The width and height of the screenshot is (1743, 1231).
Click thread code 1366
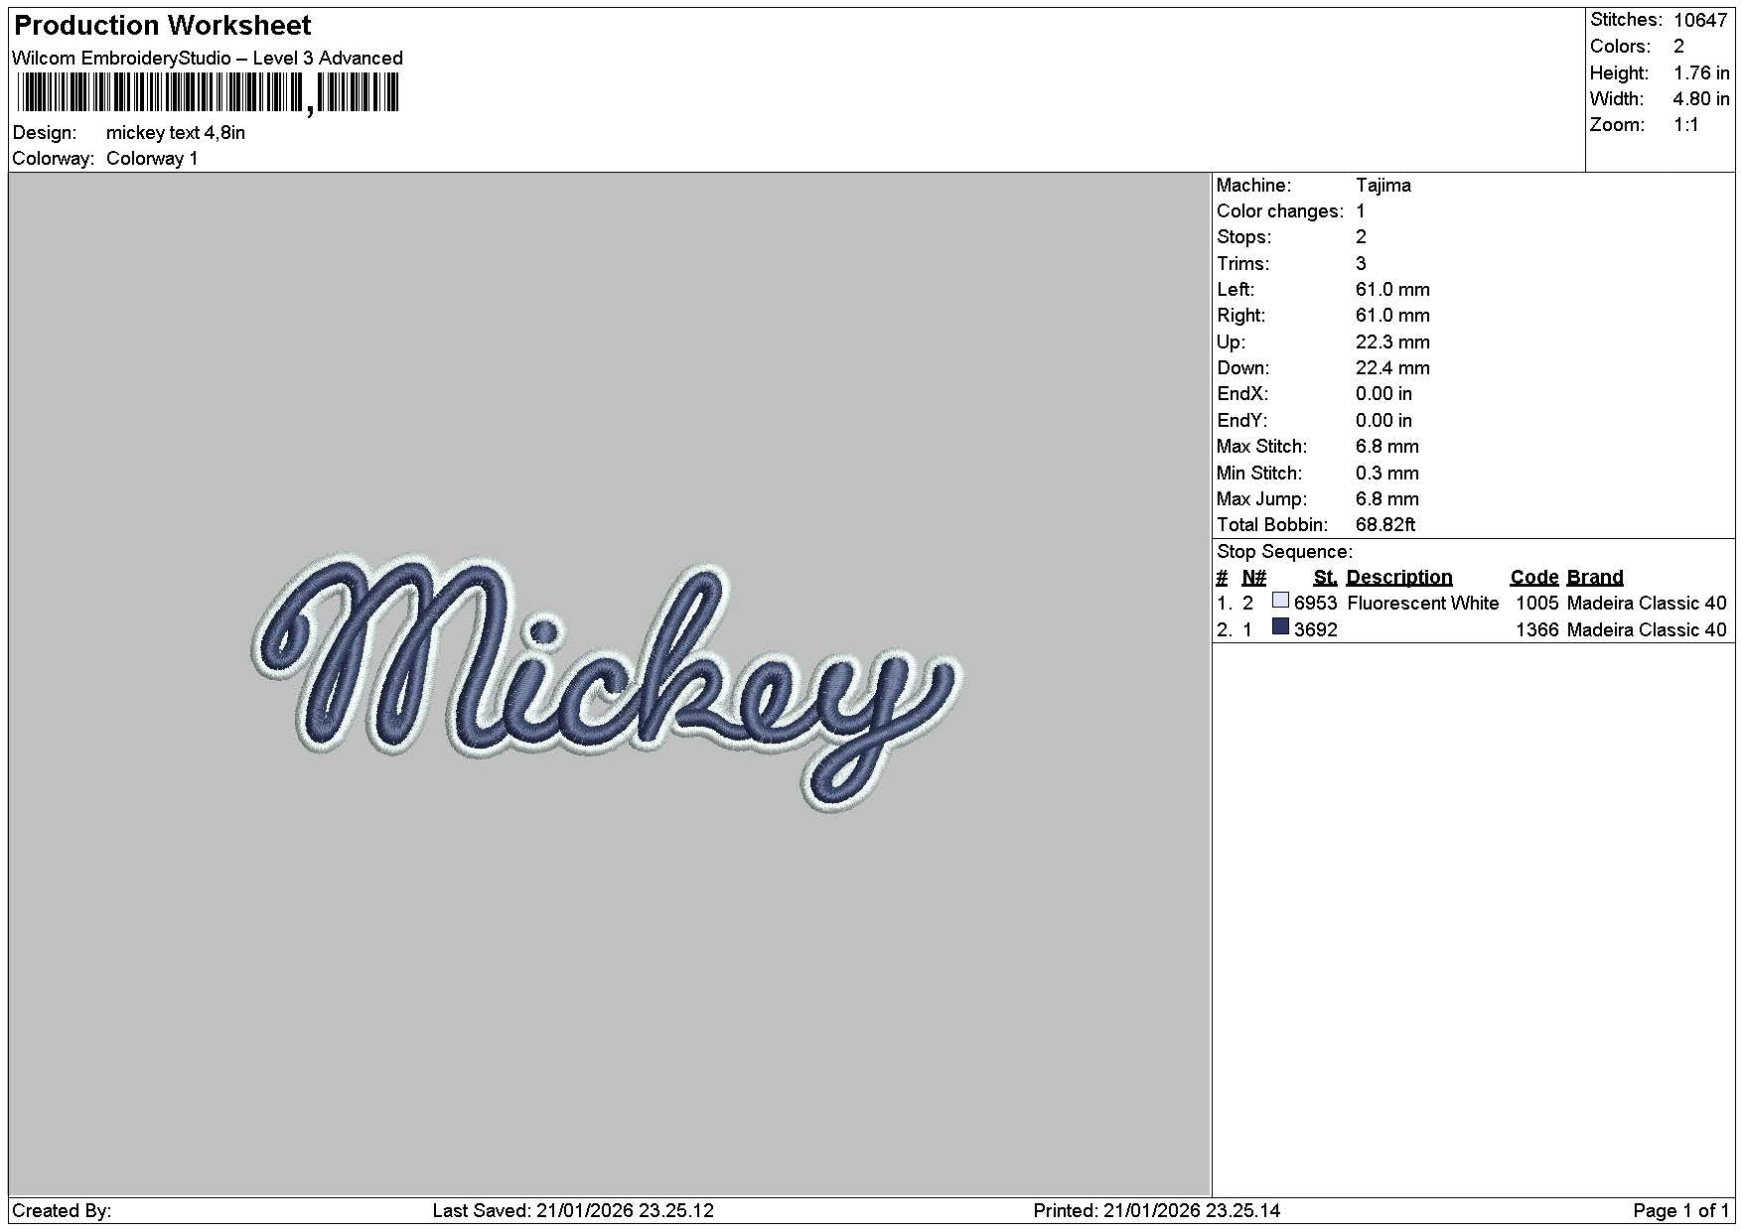pos(1536,629)
